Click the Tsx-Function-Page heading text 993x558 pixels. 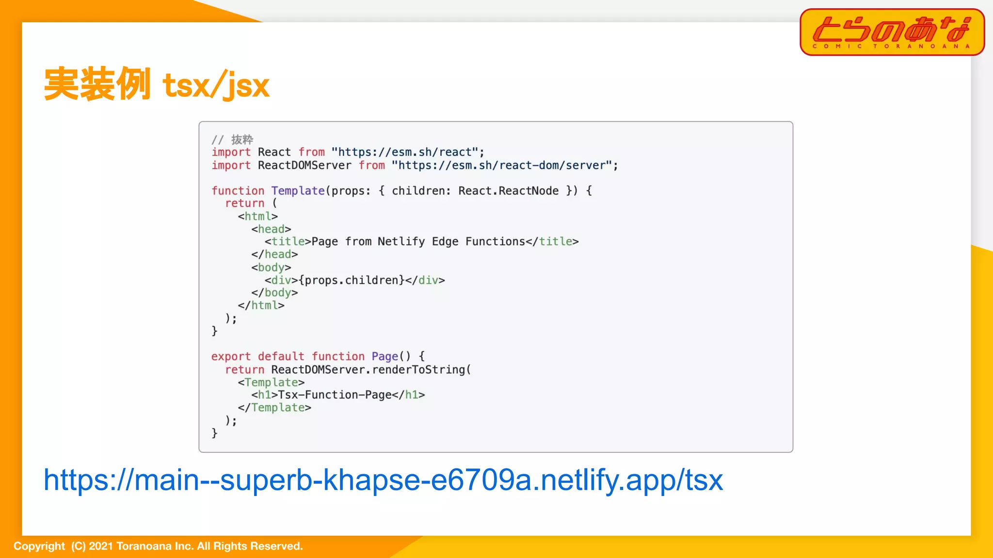[x=335, y=395]
